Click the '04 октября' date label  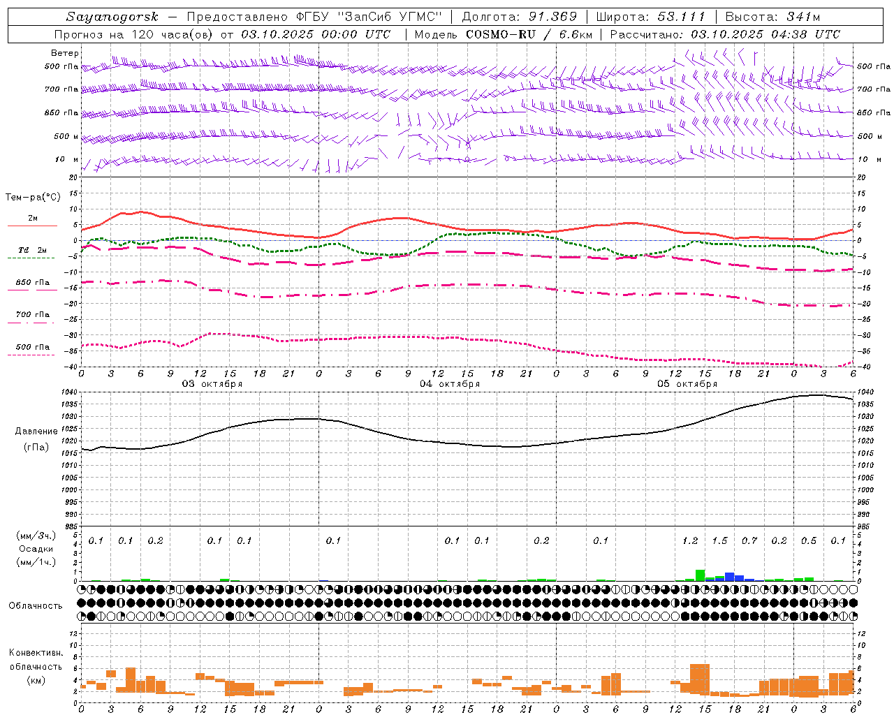point(450,384)
